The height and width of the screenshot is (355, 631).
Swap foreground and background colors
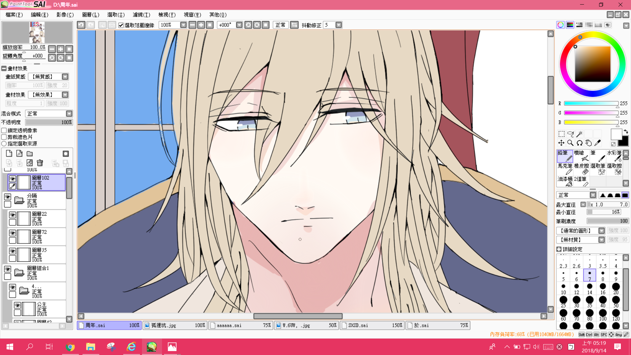pyautogui.click(x=626, y=131)
